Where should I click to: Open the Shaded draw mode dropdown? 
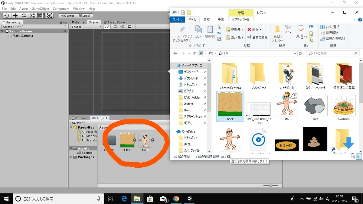click(x=86, y=27)
